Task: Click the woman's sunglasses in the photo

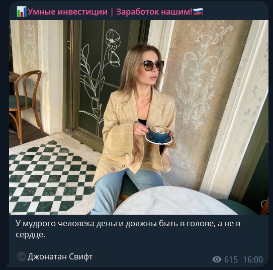Action: pos(152,65)
